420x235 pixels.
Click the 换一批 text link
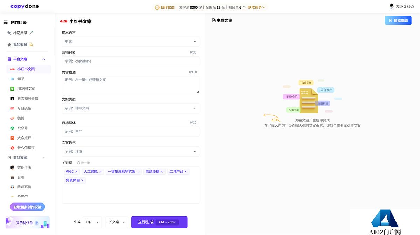coord(85,163)
